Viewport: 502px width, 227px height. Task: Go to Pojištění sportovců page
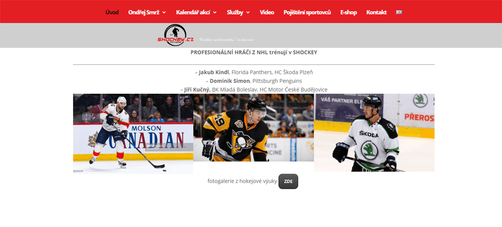pos(307,12)
